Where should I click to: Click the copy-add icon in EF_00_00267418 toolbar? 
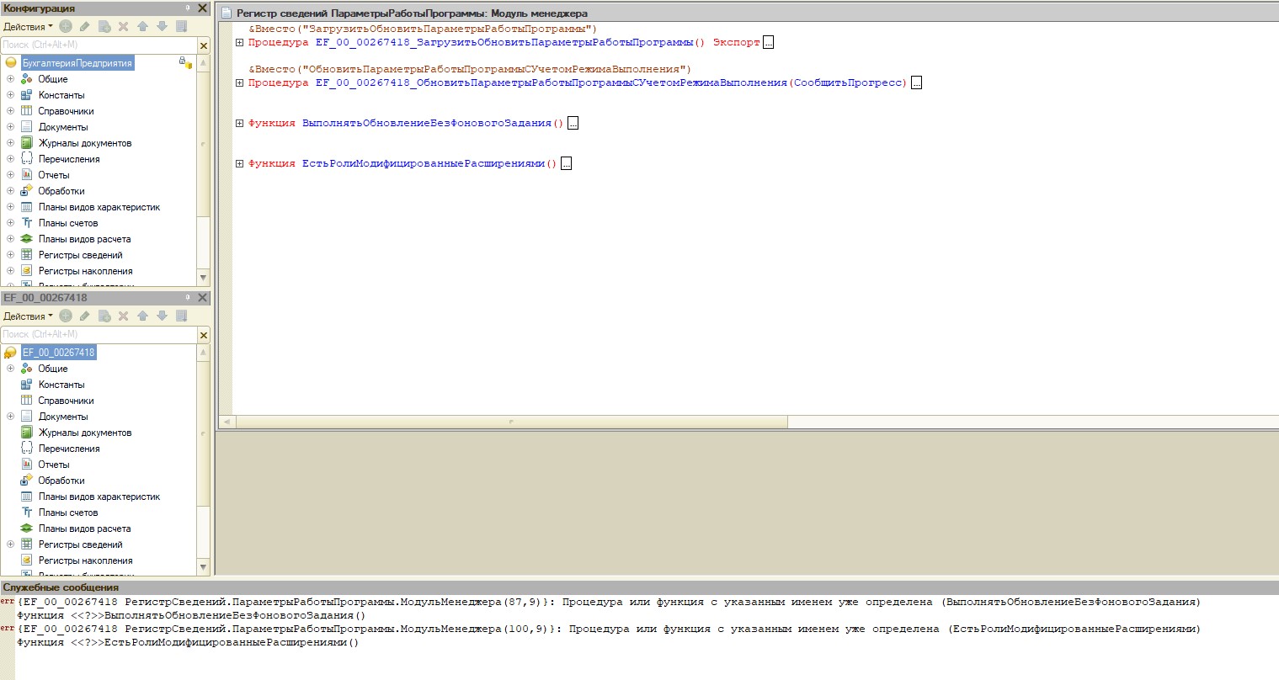pyautogui.click(x=104, y=316)
